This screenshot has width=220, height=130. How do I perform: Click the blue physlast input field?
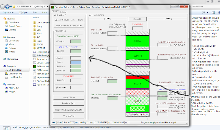point(75,62)
